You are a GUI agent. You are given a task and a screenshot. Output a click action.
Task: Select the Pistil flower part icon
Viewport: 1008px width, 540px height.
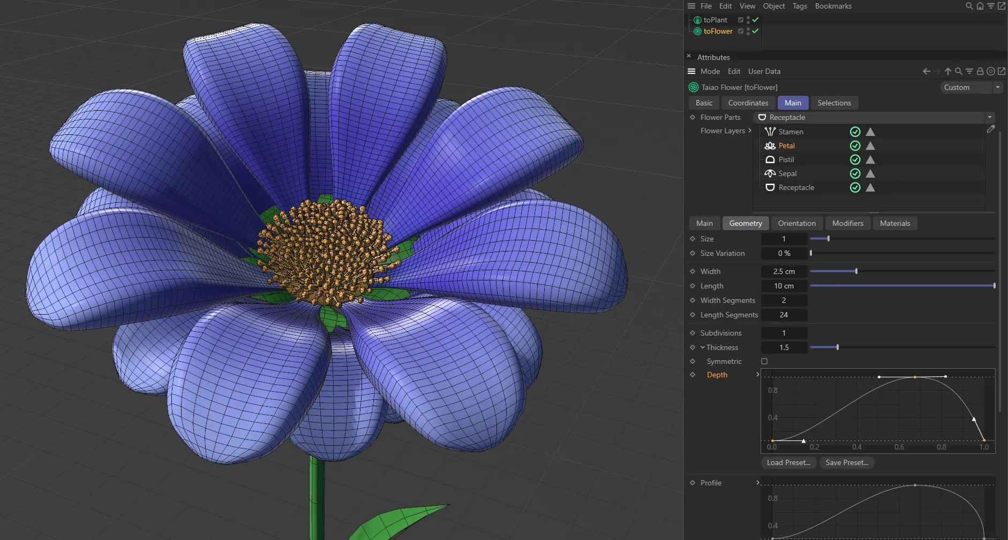(770, 159)
